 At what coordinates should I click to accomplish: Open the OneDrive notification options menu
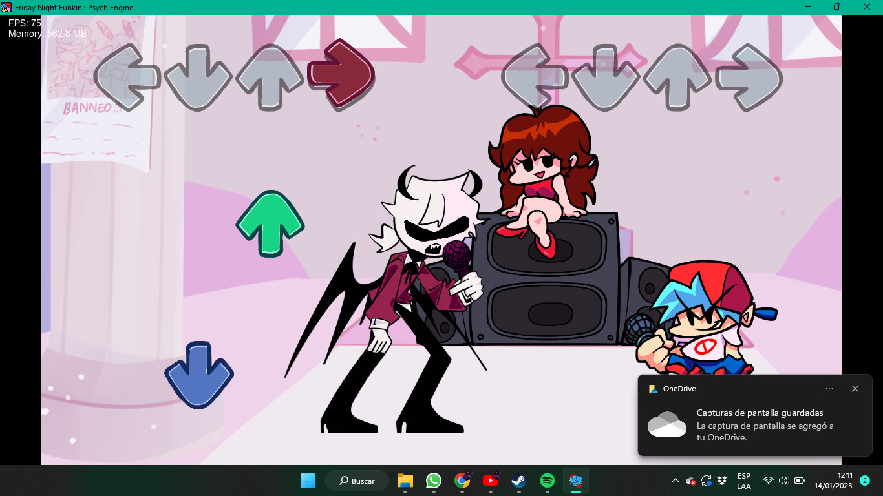click(x=829, y=389)
